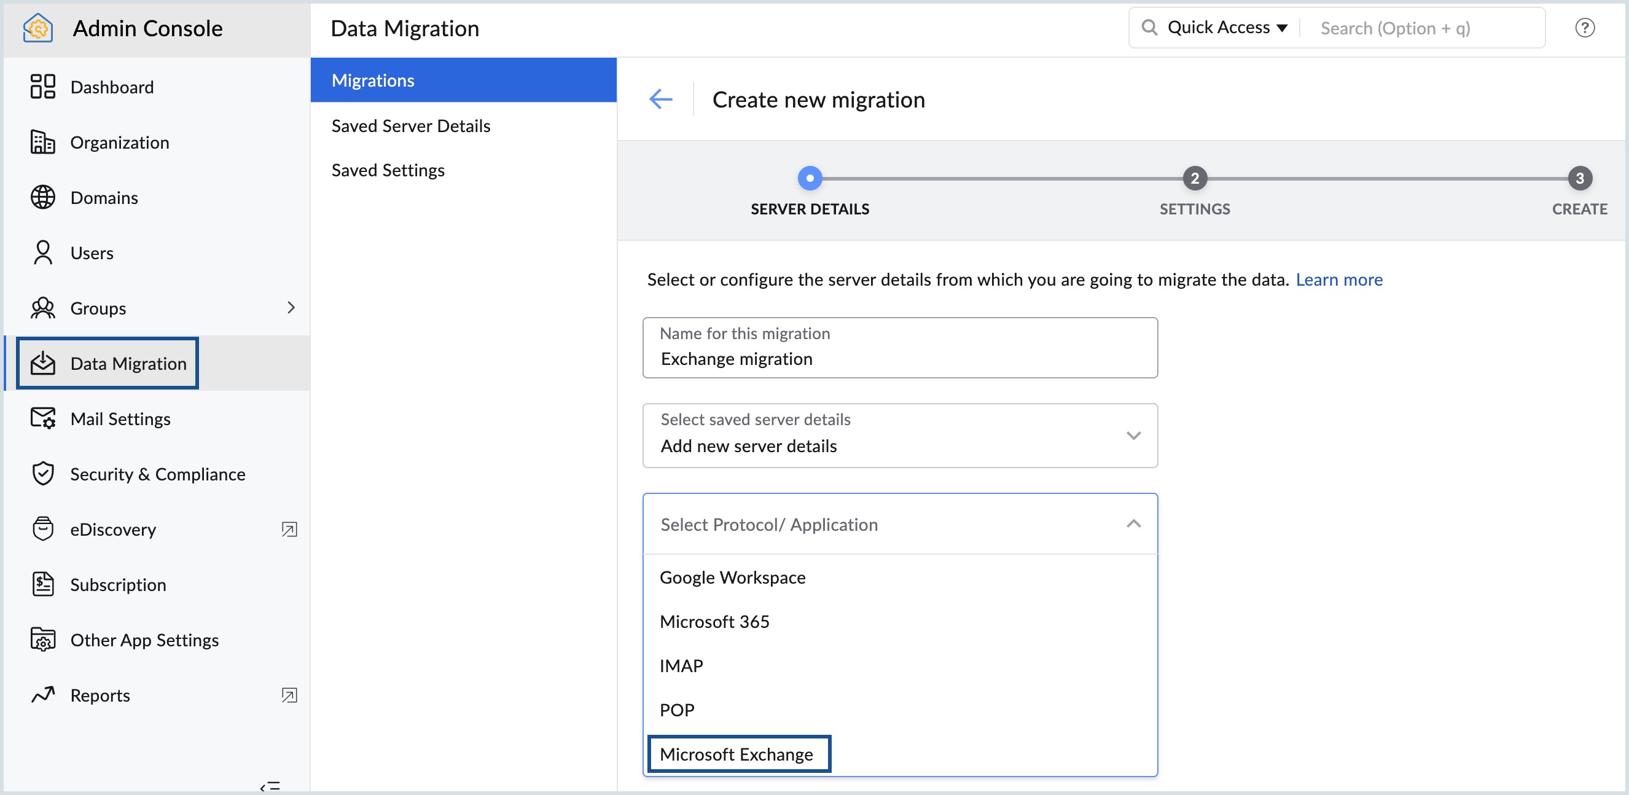
Task: Collapse the sidebar using bottom toggle icon
Action: [270, 786]
